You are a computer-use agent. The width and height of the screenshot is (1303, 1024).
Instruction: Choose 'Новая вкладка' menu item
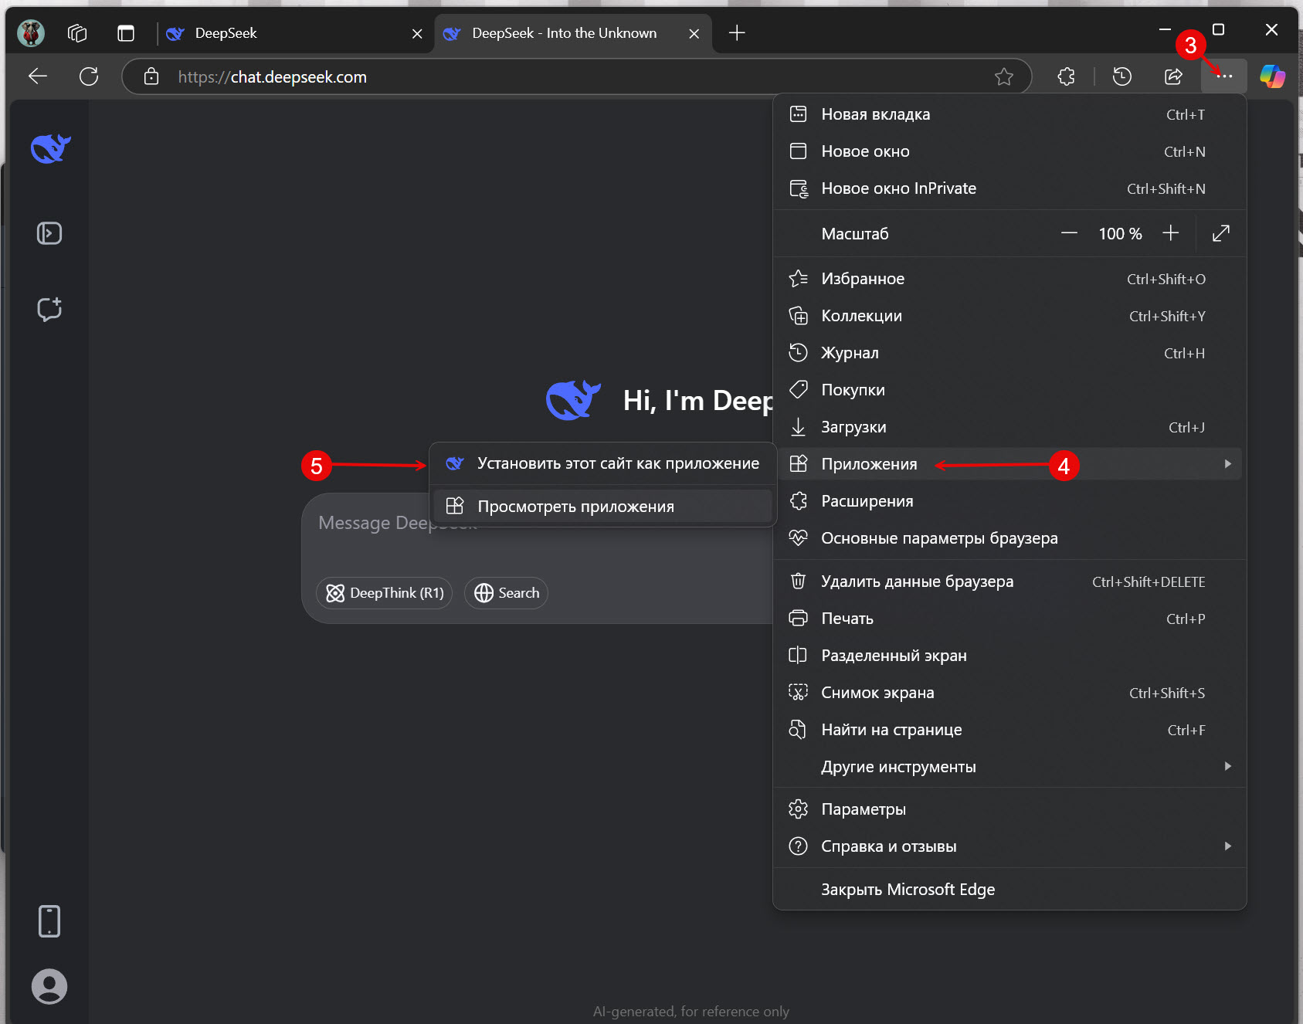click(1009, 114)
